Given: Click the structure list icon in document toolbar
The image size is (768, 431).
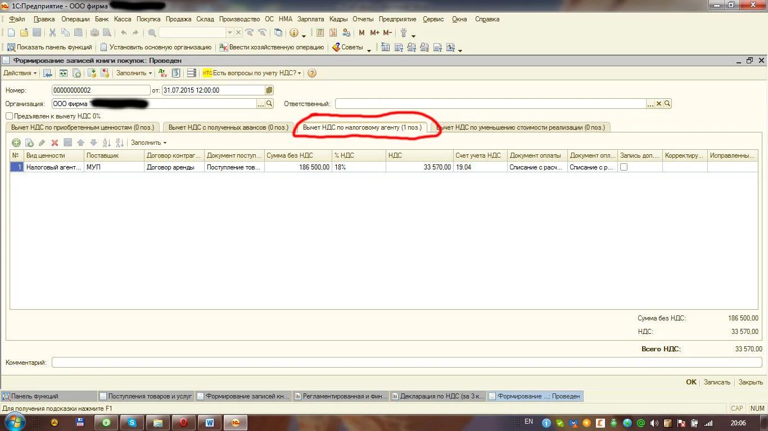Looking at the screenshot, I should [x=176, y=73].
